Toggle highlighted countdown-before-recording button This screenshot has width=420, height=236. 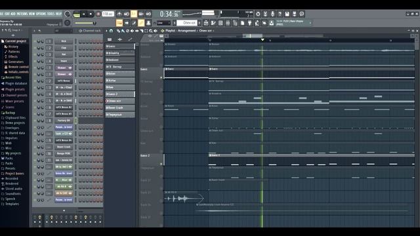133,14
